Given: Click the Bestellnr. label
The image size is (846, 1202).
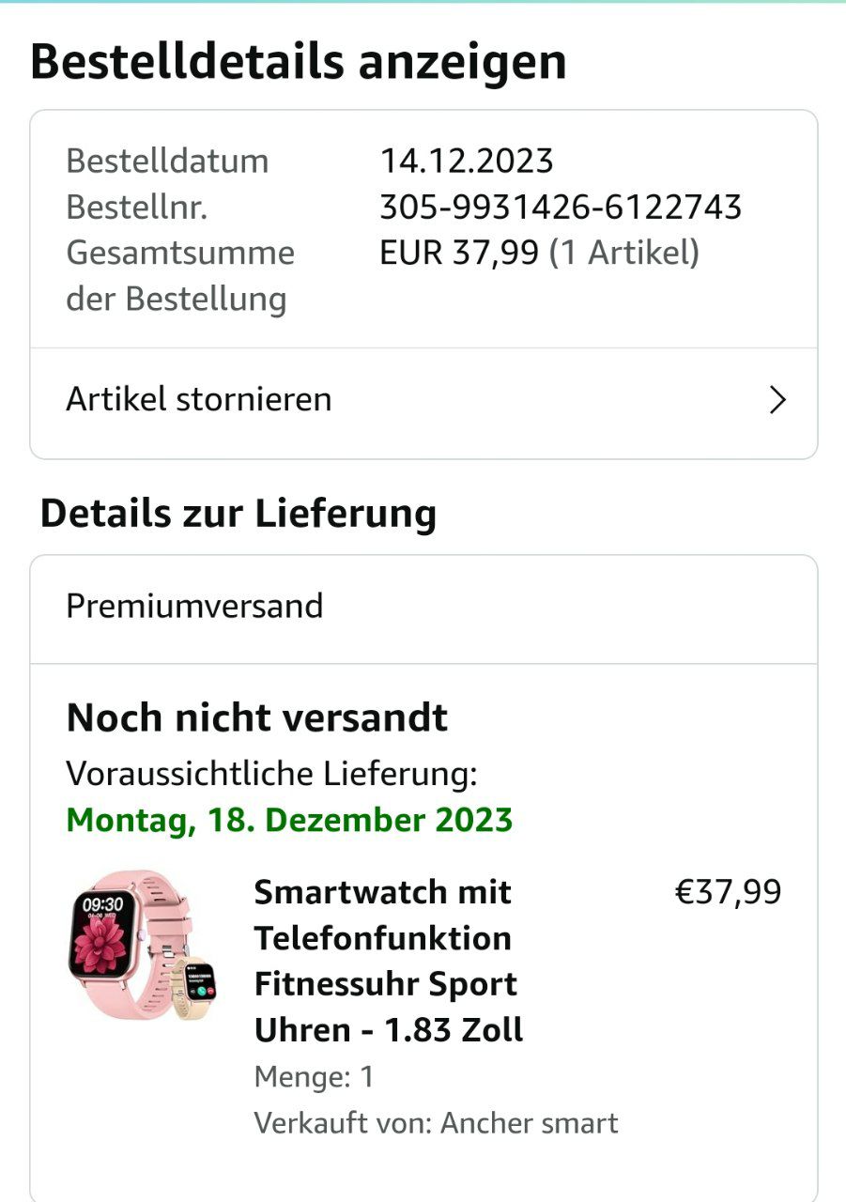Looking at the screenshot, I should click(137, 208).
